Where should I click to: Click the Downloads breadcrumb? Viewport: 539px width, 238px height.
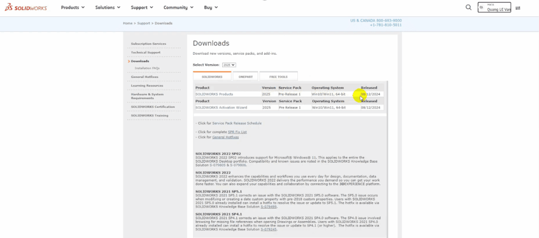point(164,23)
